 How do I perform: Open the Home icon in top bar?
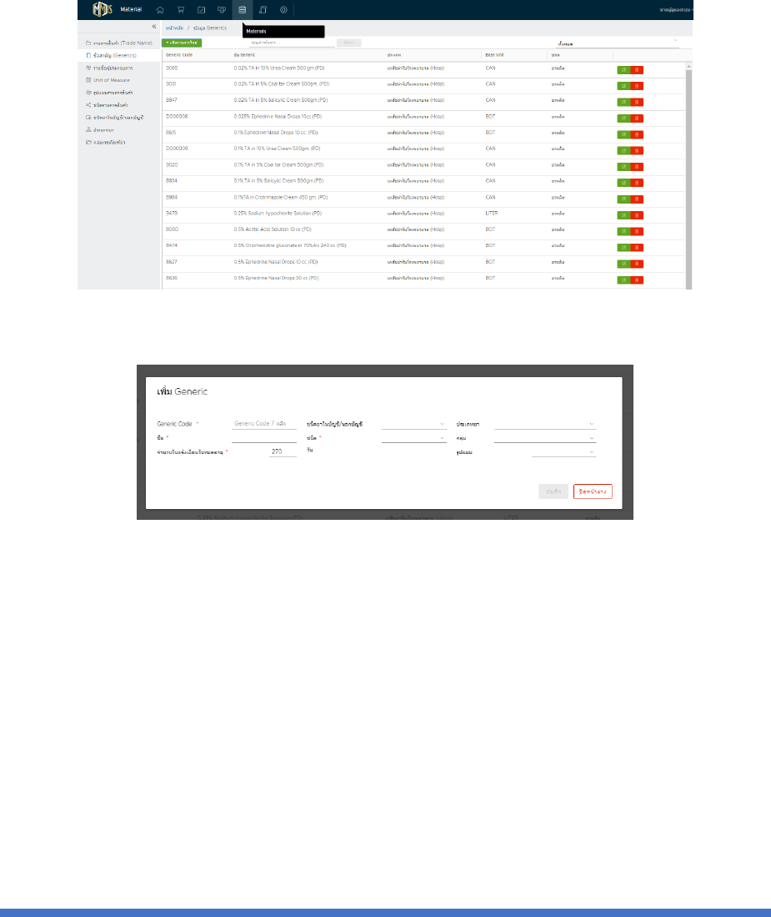[x=160, y=10]
